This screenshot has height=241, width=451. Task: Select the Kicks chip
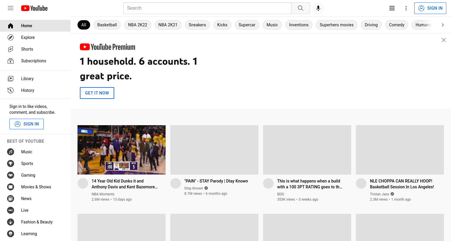(x=222, y=25)
